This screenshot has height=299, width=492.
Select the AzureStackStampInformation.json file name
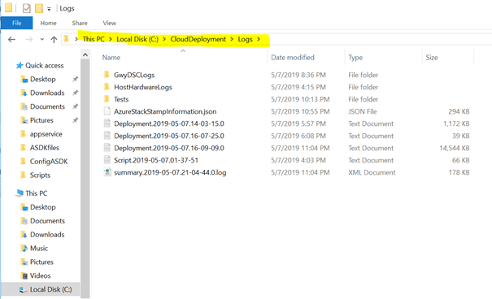[x=165, y=111]
